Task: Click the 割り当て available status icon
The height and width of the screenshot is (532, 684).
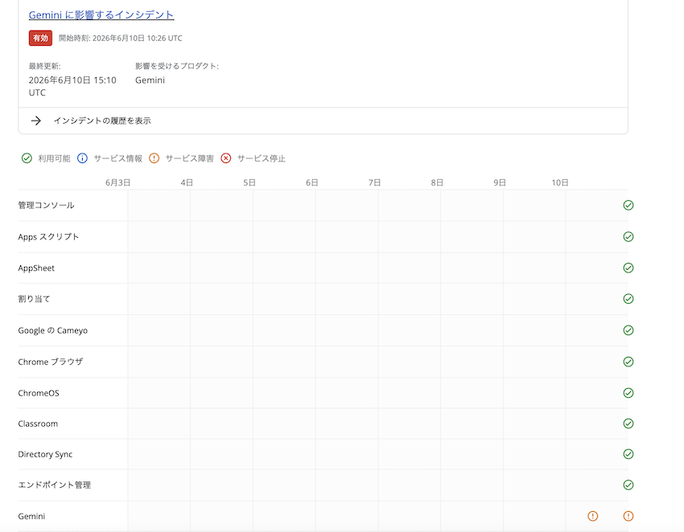Action: click(628, 299)
